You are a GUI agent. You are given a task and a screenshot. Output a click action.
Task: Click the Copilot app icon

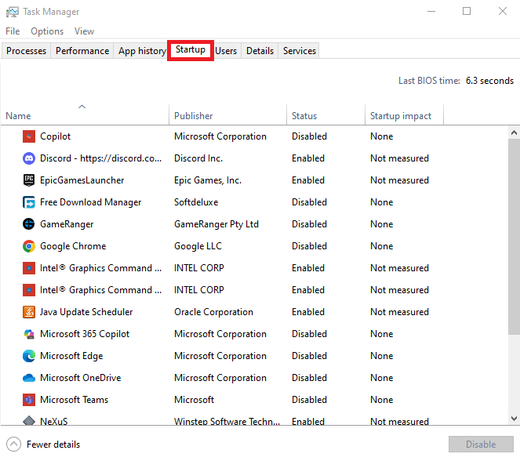(29, 136)
